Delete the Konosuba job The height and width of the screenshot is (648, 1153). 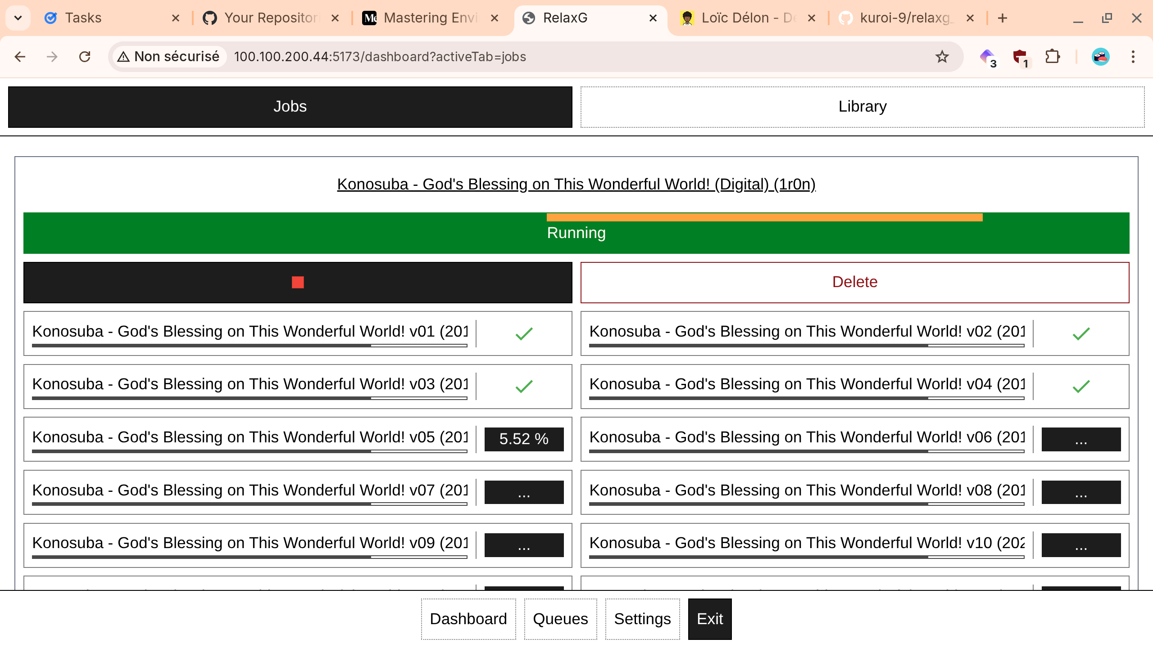point(854,282)
